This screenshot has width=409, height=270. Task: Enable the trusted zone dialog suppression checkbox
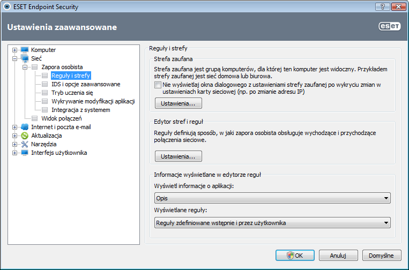tap(158, 85)
